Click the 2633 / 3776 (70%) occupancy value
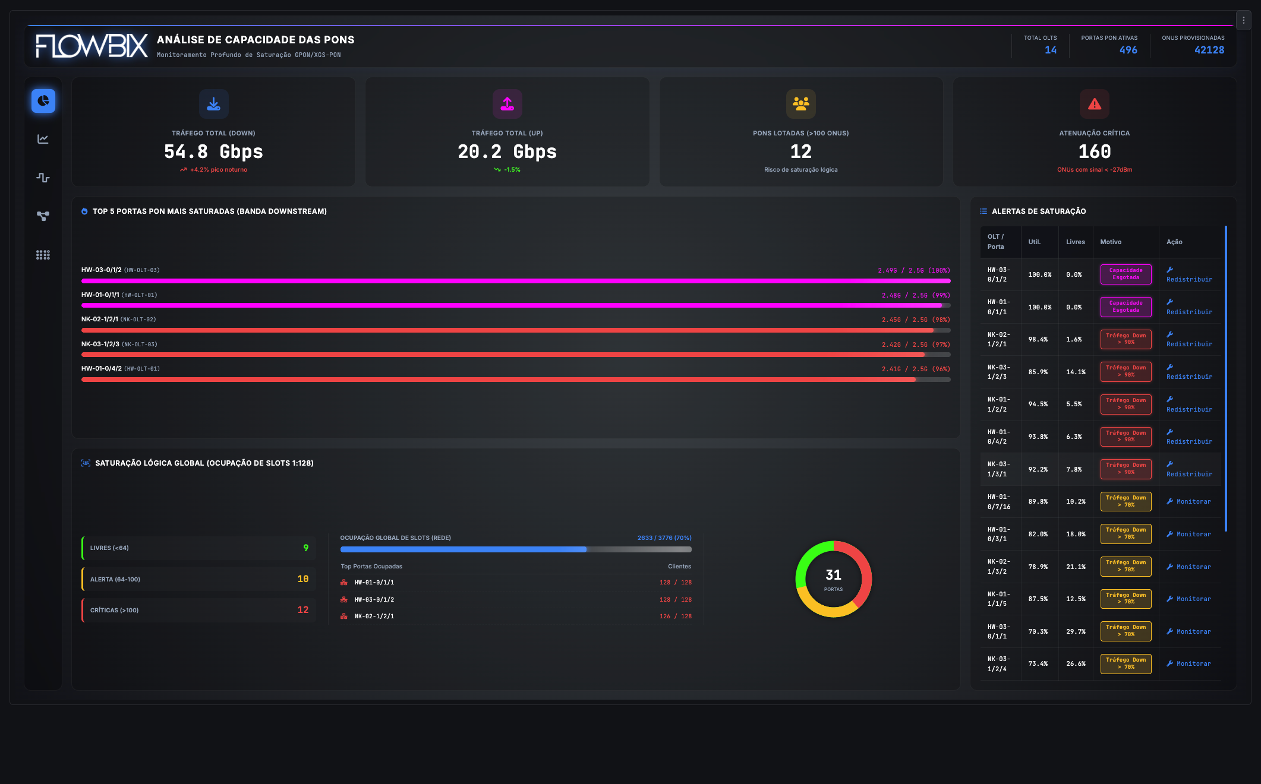Image resolution: width=1261 pixels, height=784 pixels. click(664, 538)
